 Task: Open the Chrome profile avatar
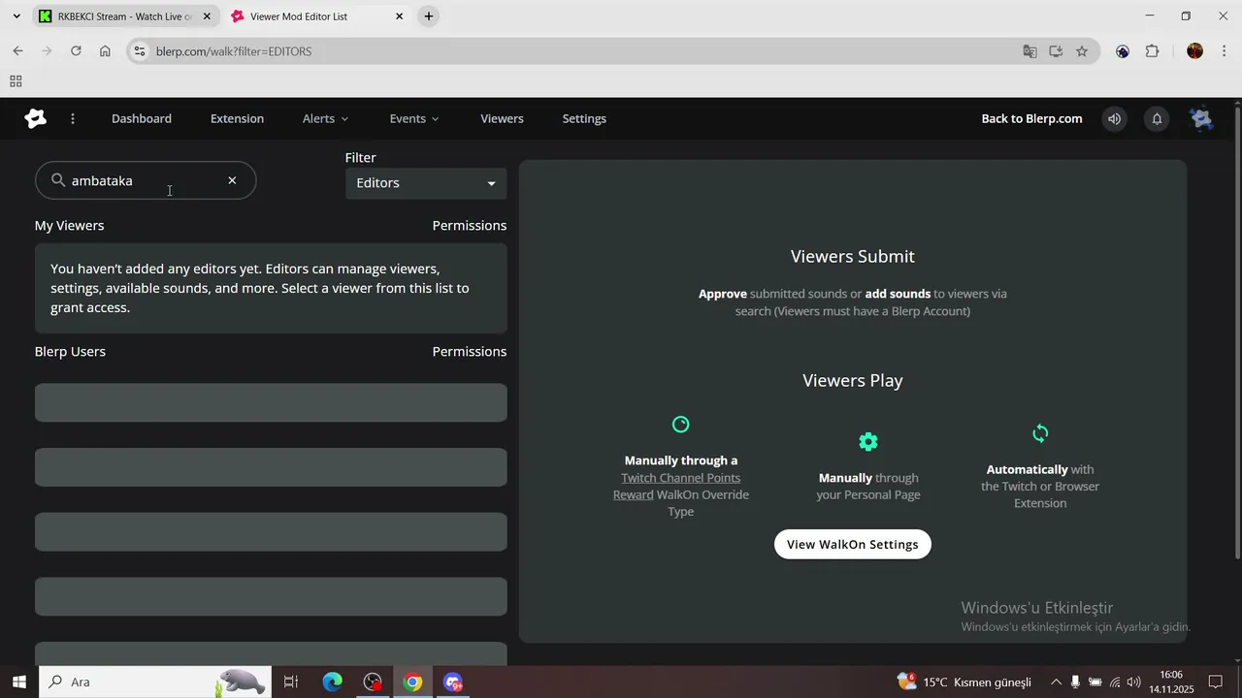point(1195,51)
